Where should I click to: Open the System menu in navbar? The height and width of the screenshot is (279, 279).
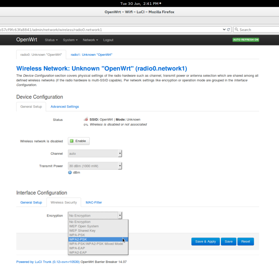pyautogui.click(x=70, y=40)
